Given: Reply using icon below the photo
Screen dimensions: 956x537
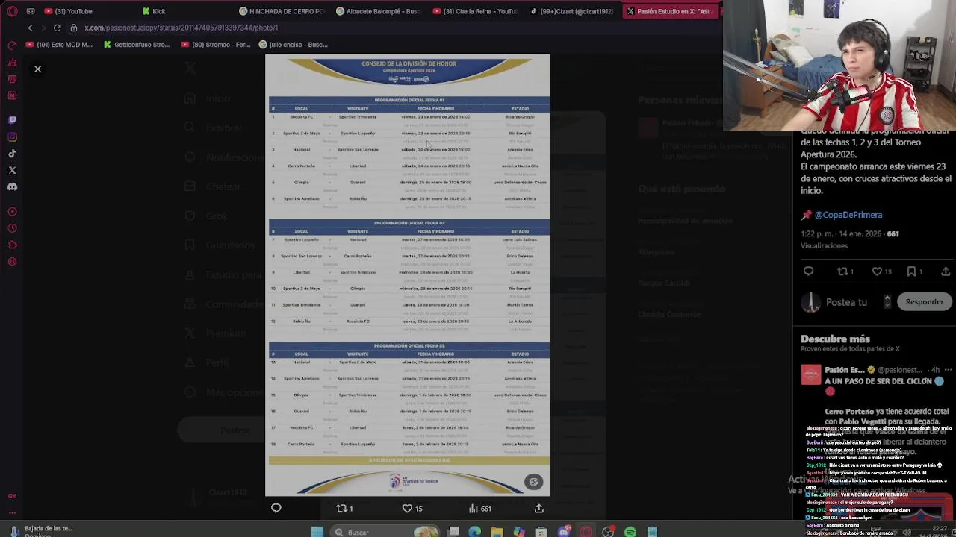Looking at the screenshot, I should point(276,509).
